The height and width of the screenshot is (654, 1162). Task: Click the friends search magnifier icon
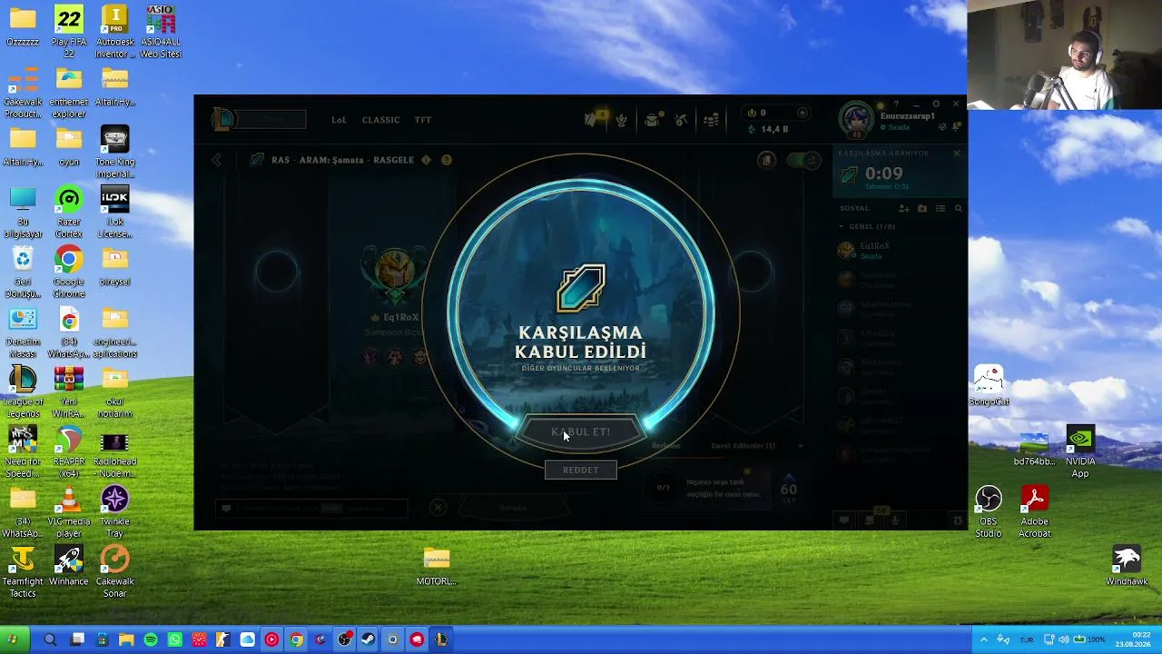(958, 209)
